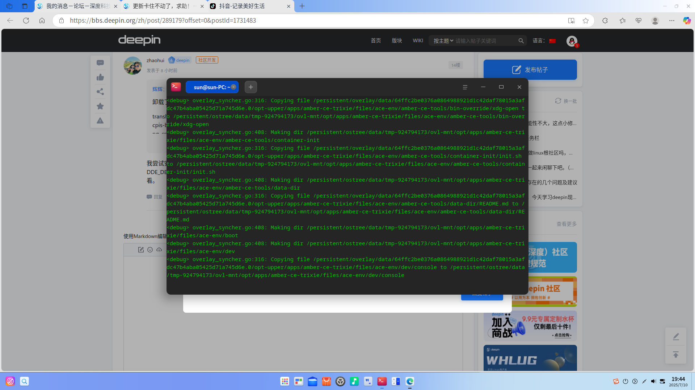
Task: Click 查看更多 link
Action: tap(566, 224)
